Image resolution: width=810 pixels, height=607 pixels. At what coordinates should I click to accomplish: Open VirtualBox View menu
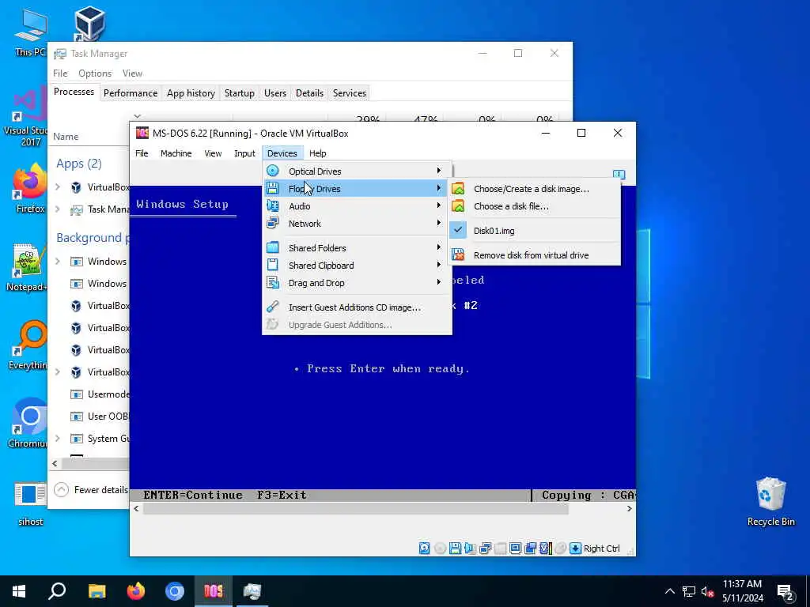tap(212, 153)
